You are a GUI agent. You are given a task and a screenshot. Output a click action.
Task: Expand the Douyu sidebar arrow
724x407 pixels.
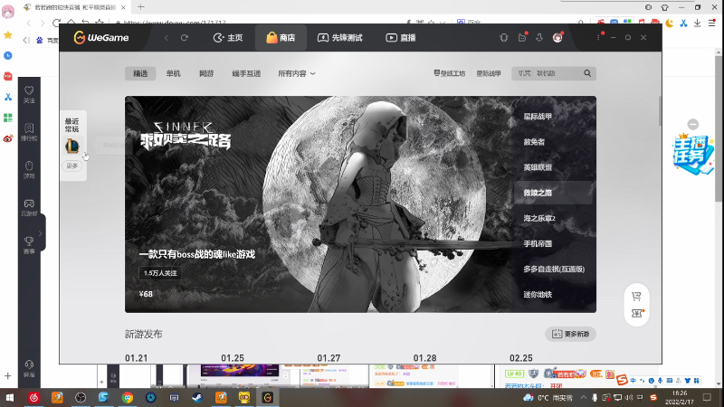(x=41, y=233)
